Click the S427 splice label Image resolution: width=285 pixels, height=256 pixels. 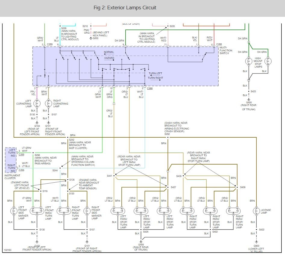174,187
